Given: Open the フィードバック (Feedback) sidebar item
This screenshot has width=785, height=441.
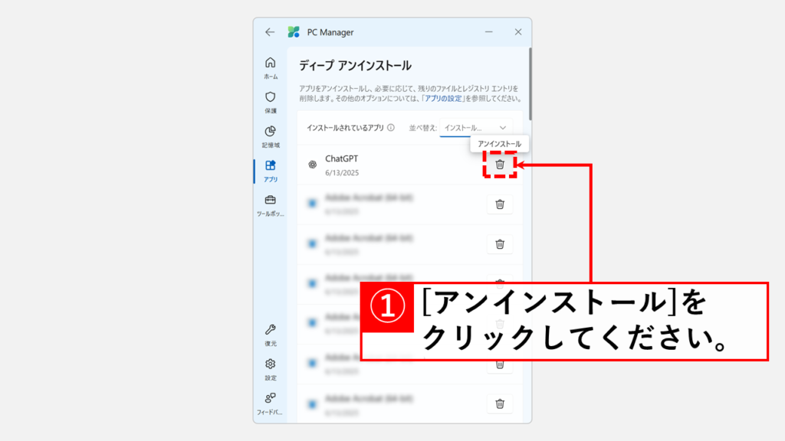Looking at the screenshot, I should click(x=271, y=403).
